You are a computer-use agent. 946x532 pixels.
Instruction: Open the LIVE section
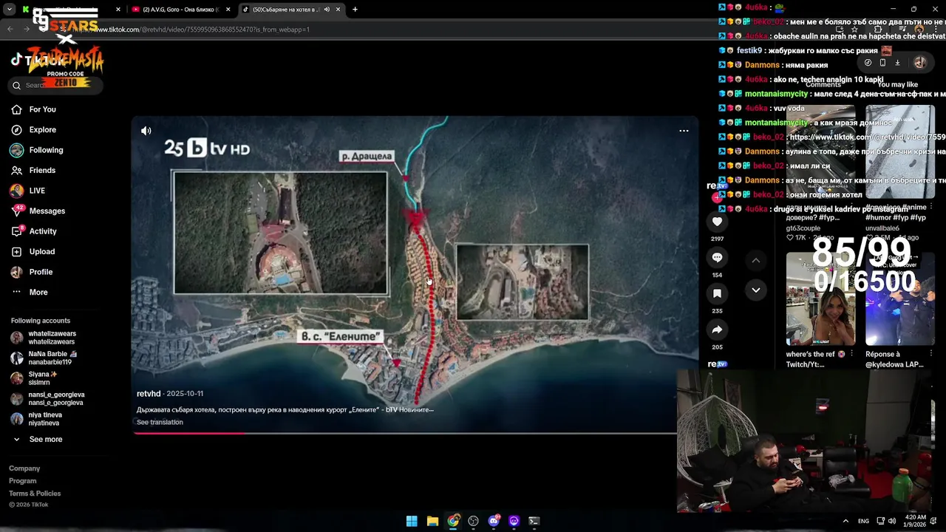tap(28, 191)
